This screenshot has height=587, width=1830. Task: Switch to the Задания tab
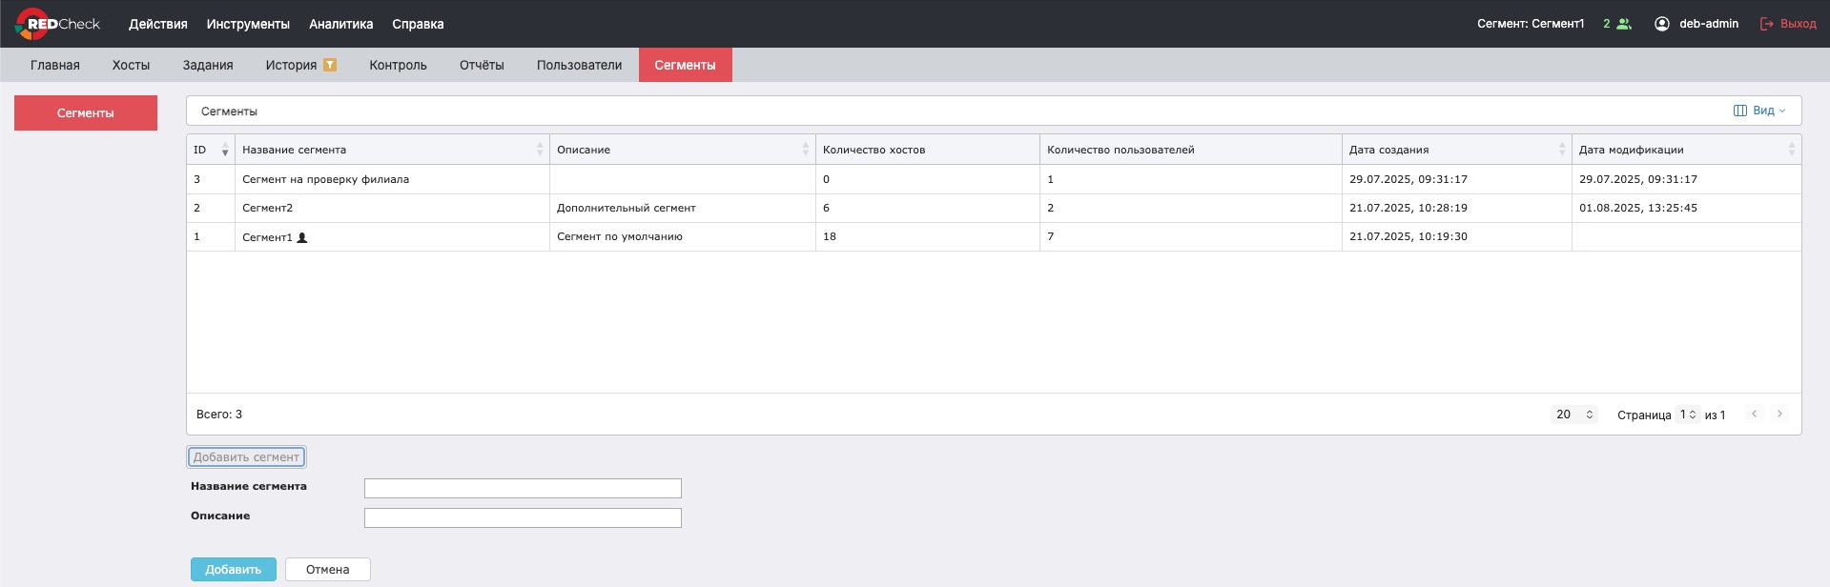click(x=208, y=65)
